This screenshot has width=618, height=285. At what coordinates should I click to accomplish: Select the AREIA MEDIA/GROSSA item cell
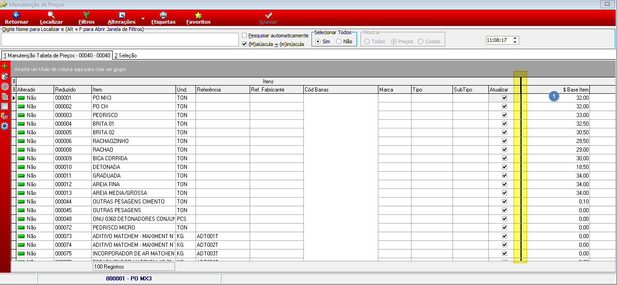pyautogui.click(x=134, y=193)
